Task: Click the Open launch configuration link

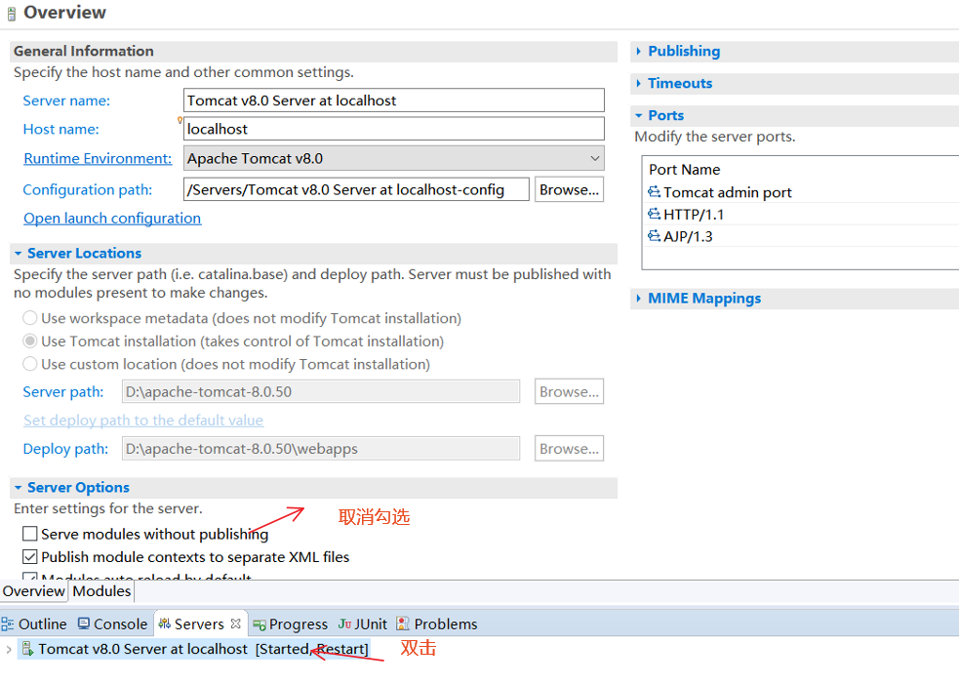Action: [111, 218]
